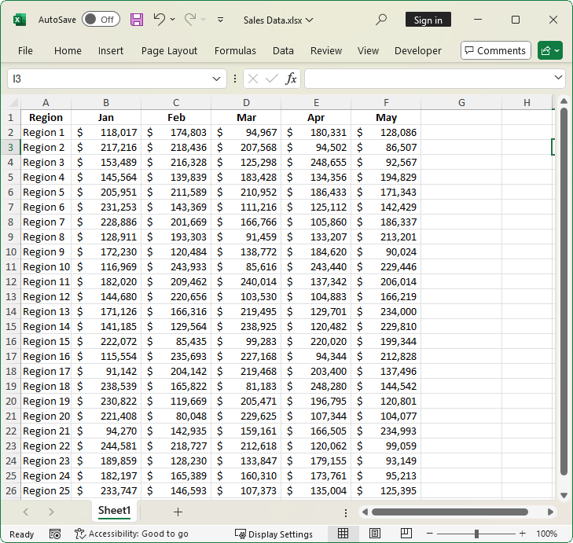This screenshot has height=543, width=573.
Task: Select column D header
Action: (x=246, y=103)
